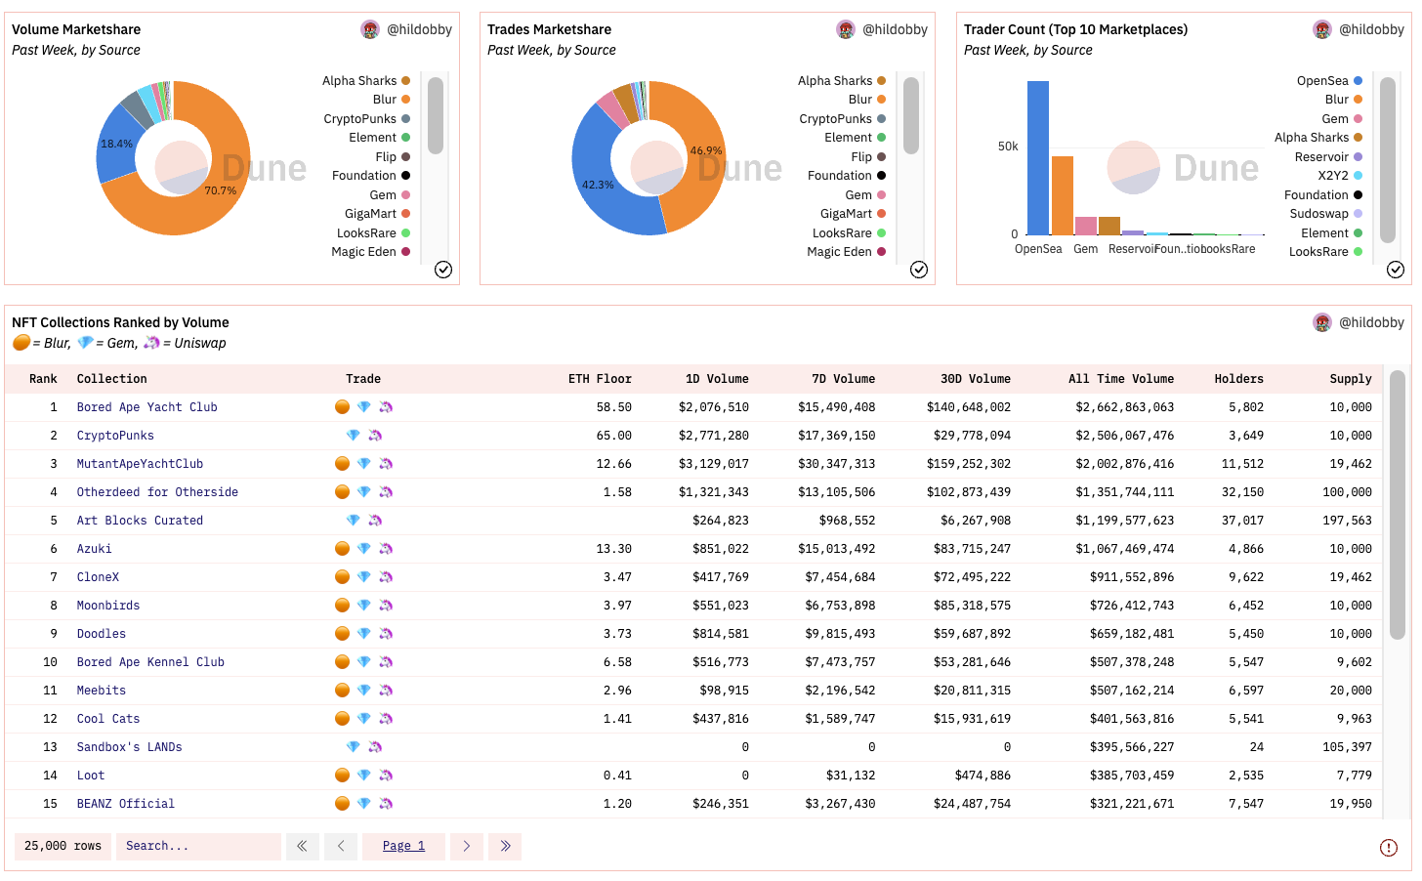Click @hildobby avatar above the NFT collections table
Viewport: 1422px width, 881px height.
click(x=1322, y=322)
